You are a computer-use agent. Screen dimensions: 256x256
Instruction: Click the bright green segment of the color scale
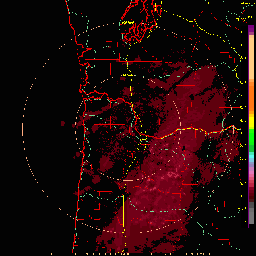[x=251, y=137]
